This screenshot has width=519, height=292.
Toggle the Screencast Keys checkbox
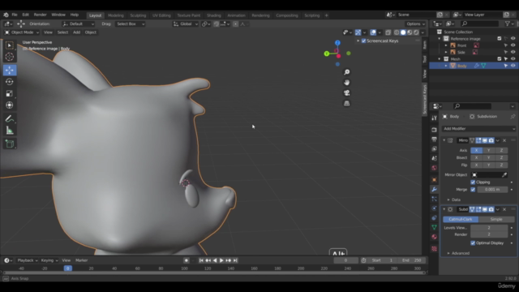point(364,41)
